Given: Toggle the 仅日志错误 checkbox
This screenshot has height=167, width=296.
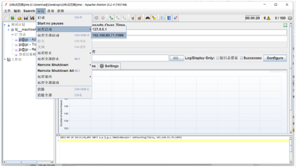Looking at the screenshot, I should click(x=218, y=58).
